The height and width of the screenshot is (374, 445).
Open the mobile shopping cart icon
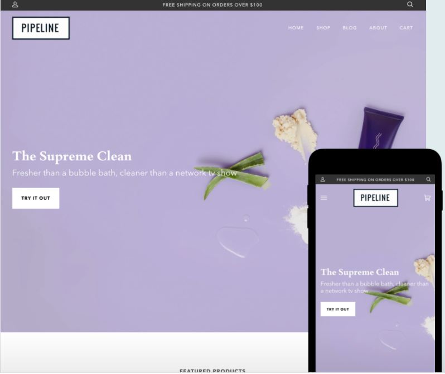pyautogui.click(x=427, y=198)
